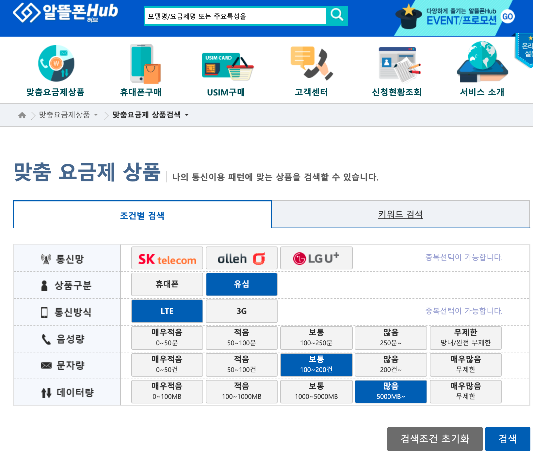
Task: Focus the 모델명/요금제명 search field
Action: tap(235, 16)
